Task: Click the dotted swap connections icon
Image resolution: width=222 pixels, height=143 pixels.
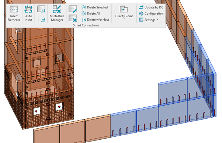Action: (x=41, y=19)
